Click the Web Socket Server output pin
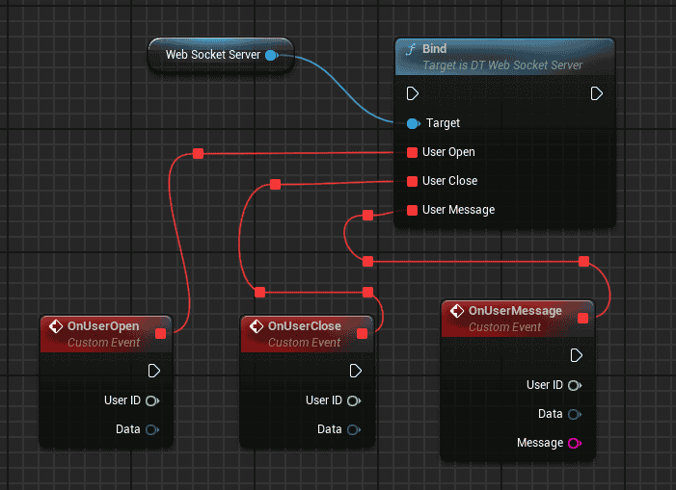 click(x=271, y=55)
